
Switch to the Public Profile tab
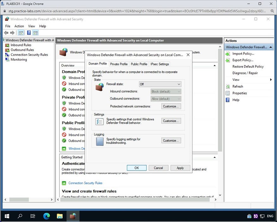click(x=139, y=64)
